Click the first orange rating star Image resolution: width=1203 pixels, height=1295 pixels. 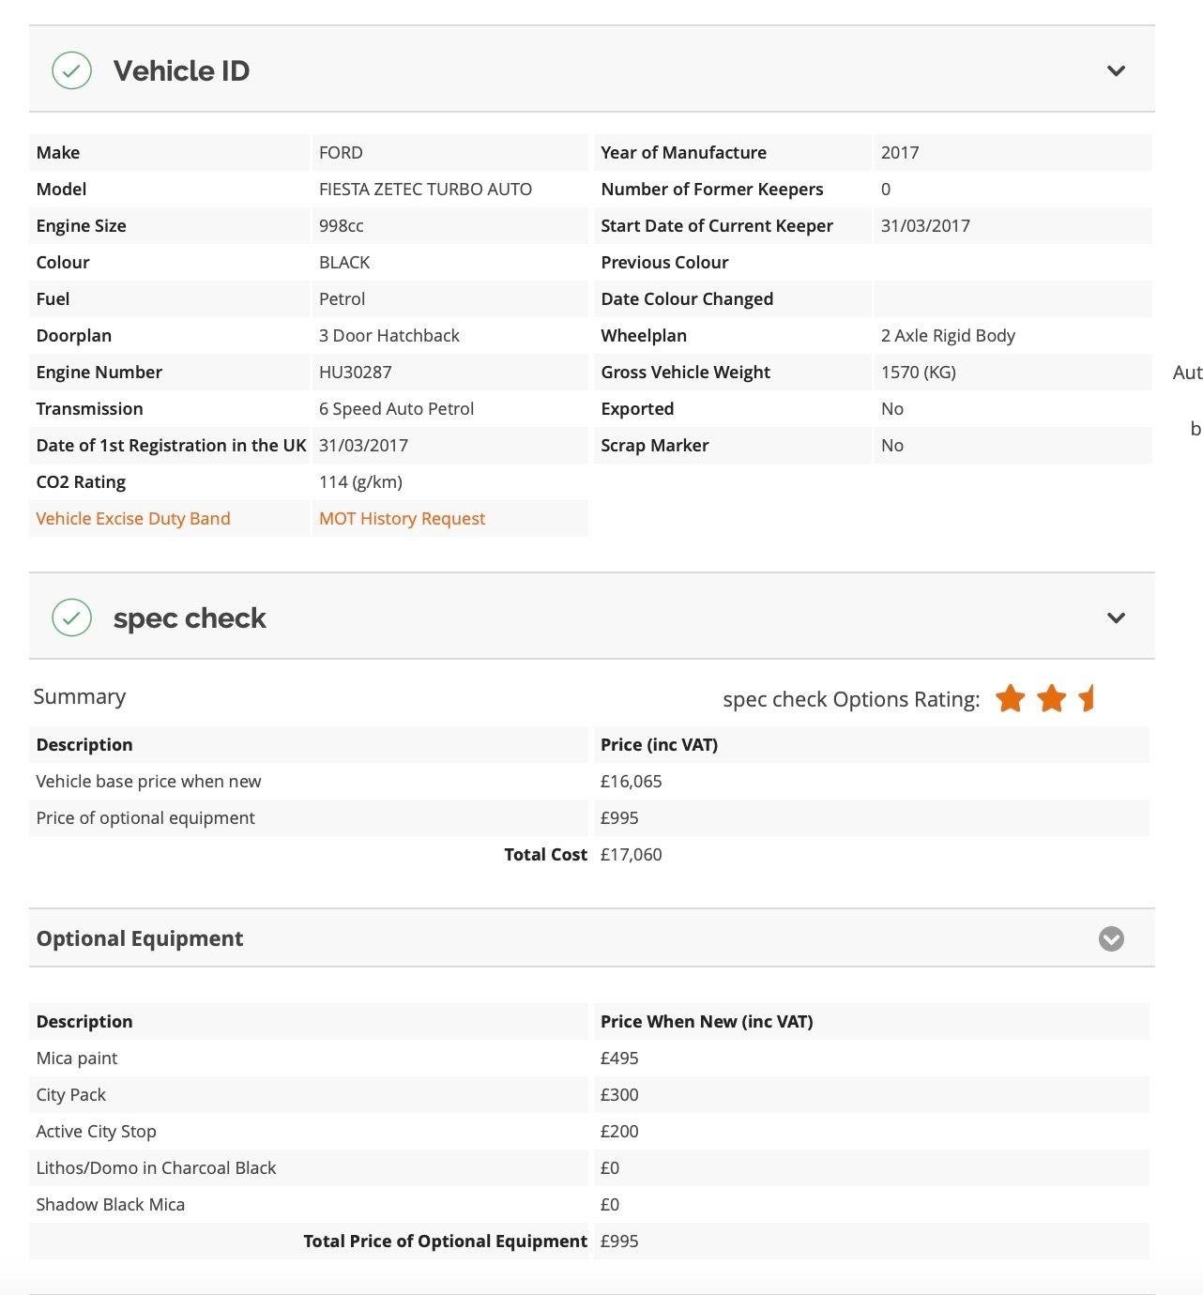[x=1011, y=698]
